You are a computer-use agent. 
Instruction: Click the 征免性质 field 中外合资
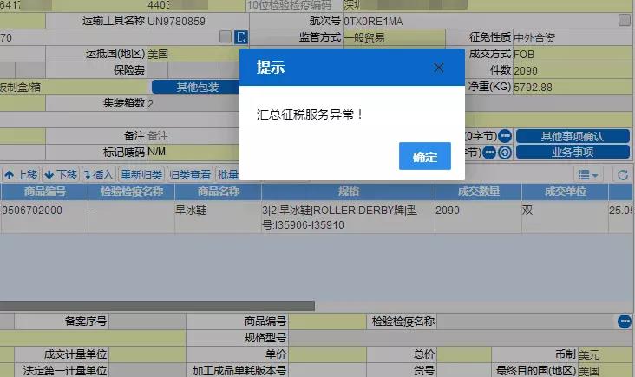[573, 37]
